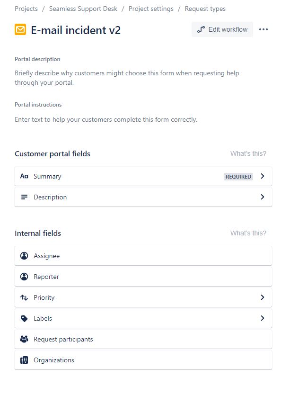Click the Assignee person icon
The image size is (299, 395).
coord(24,255)
